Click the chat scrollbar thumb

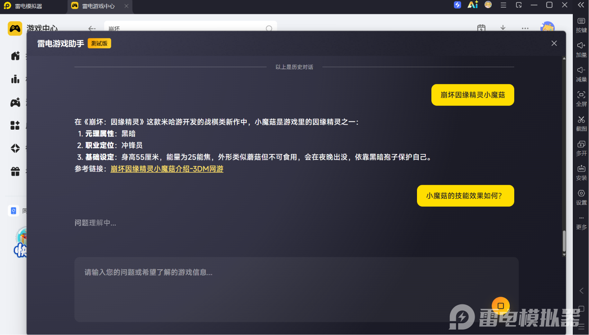coord(564,242)
